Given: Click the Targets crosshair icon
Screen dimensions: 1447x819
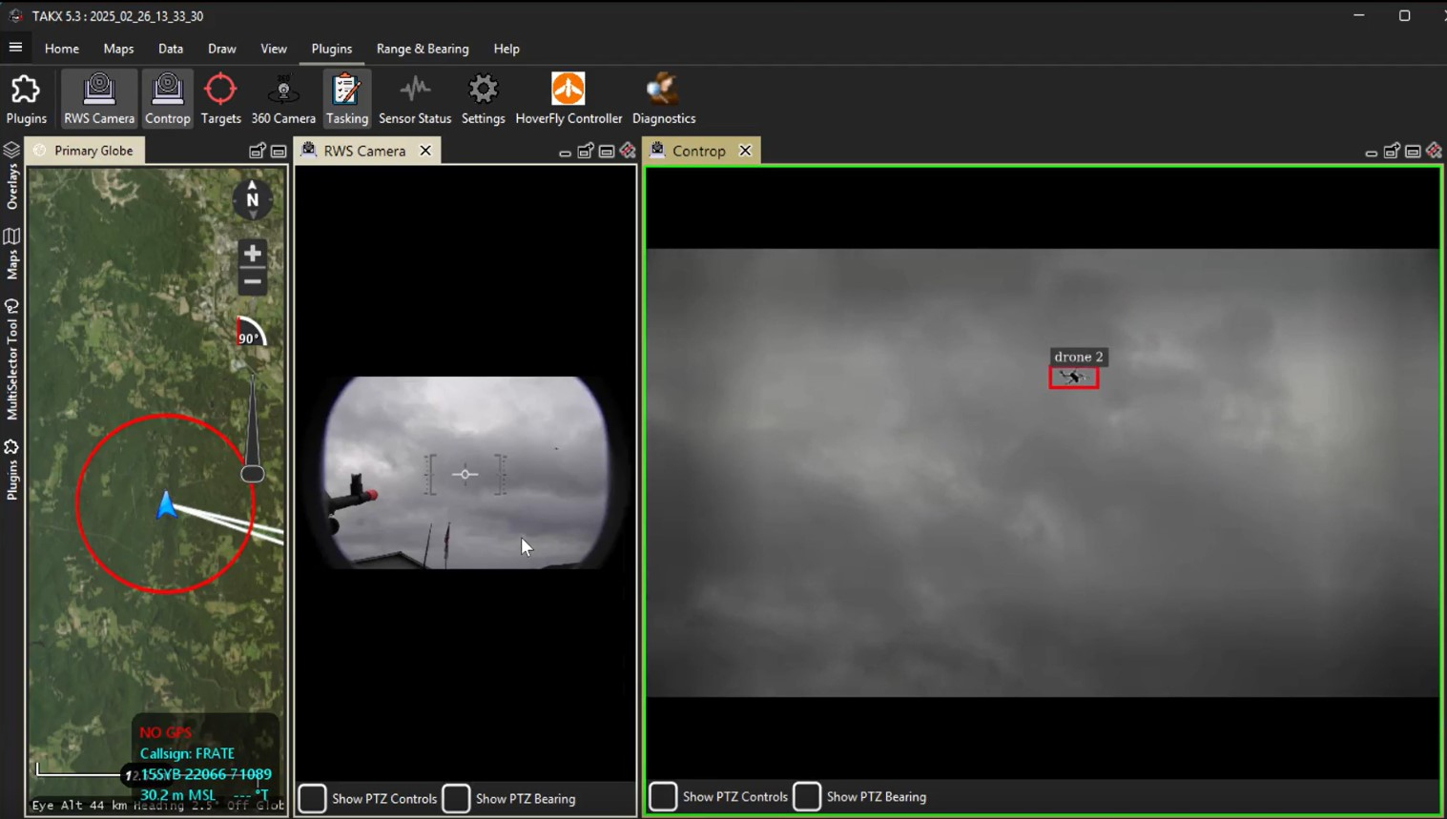Looking at the screenshot, I should 220,98.
